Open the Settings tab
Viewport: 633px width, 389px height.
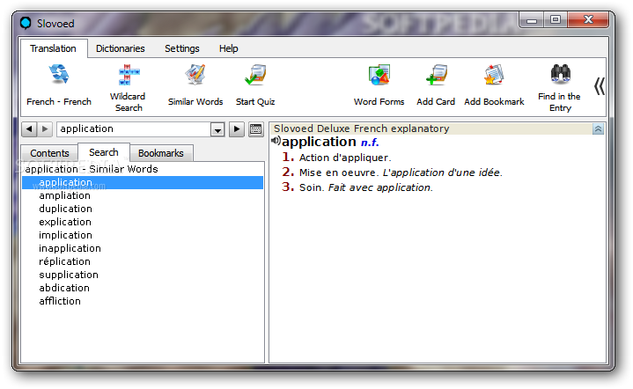point(182,48)
